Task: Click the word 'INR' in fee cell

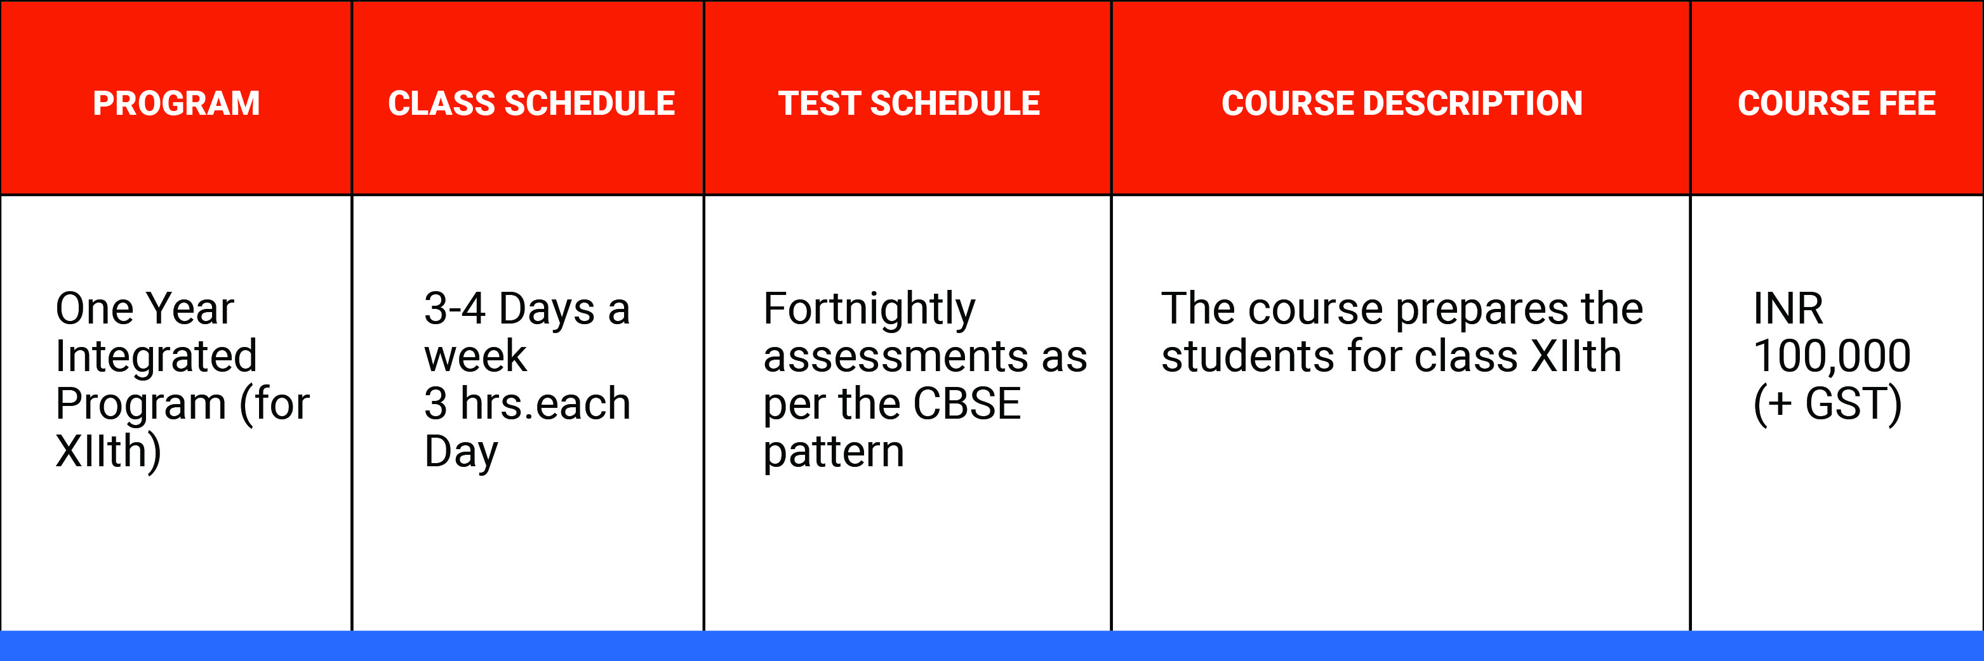Action: [x=1788, y=308]
